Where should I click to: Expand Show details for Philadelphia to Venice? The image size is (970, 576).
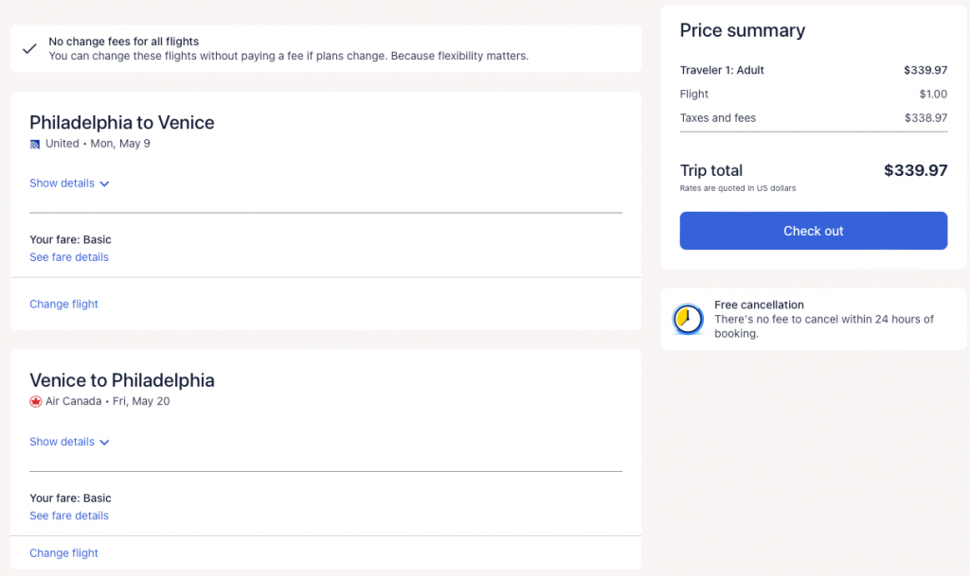coord(63,183)
